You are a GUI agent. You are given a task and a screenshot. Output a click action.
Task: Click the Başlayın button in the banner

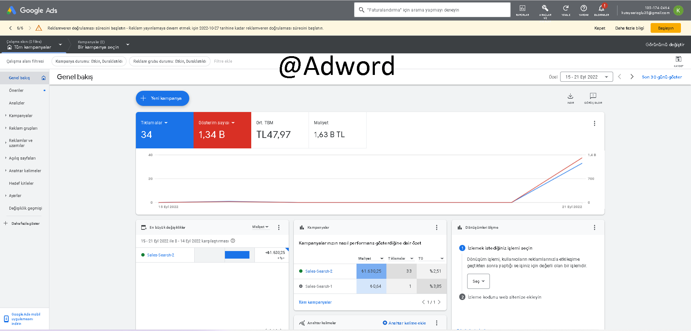tap(665, 28)
